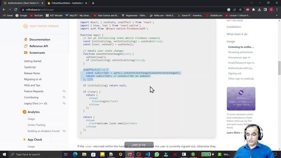
Task: Click Learn More link
Action: tap(234, 133)
